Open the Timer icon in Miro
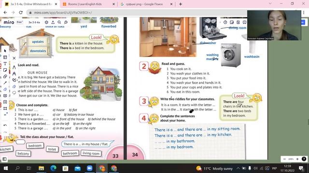309x173 pixels. [225, 22]
